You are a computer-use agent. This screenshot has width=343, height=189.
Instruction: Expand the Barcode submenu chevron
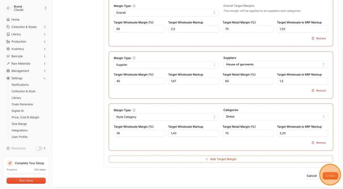point(45,56)
